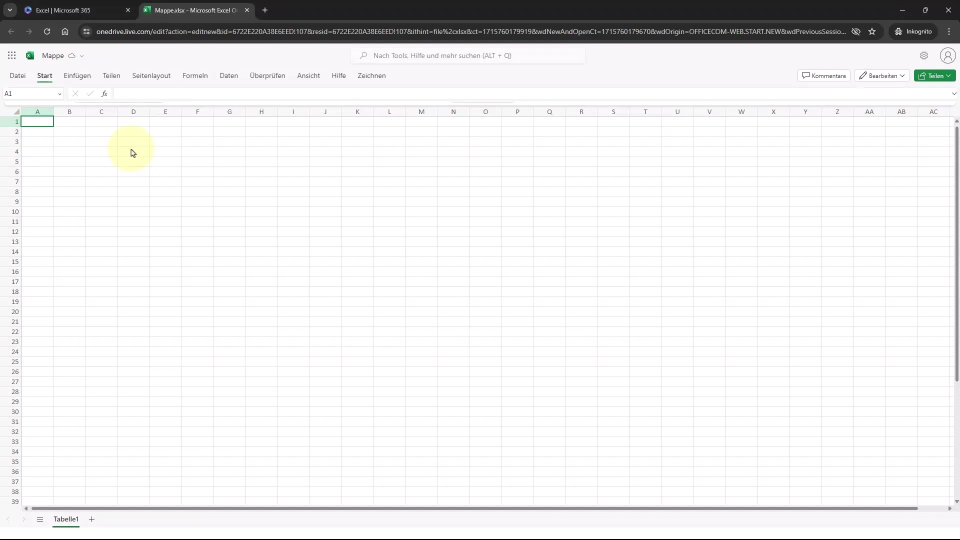Switch to the Excel | Microsoft 365 browser tab
Image resolution: width=960 pixels, height=540 pixels.
(x=77, y=10)
